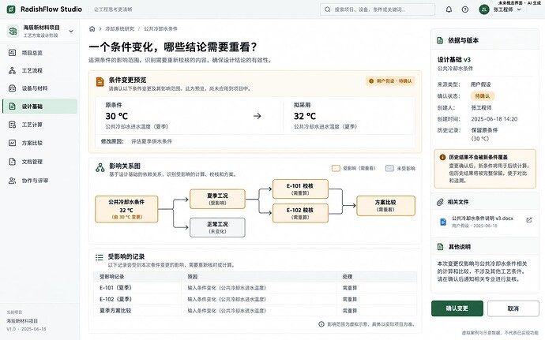Click the home breadcrumb icon
Image resolution: width=545 pixels, height=340 pixels.
pyautogui.click(x=92, y=29)
